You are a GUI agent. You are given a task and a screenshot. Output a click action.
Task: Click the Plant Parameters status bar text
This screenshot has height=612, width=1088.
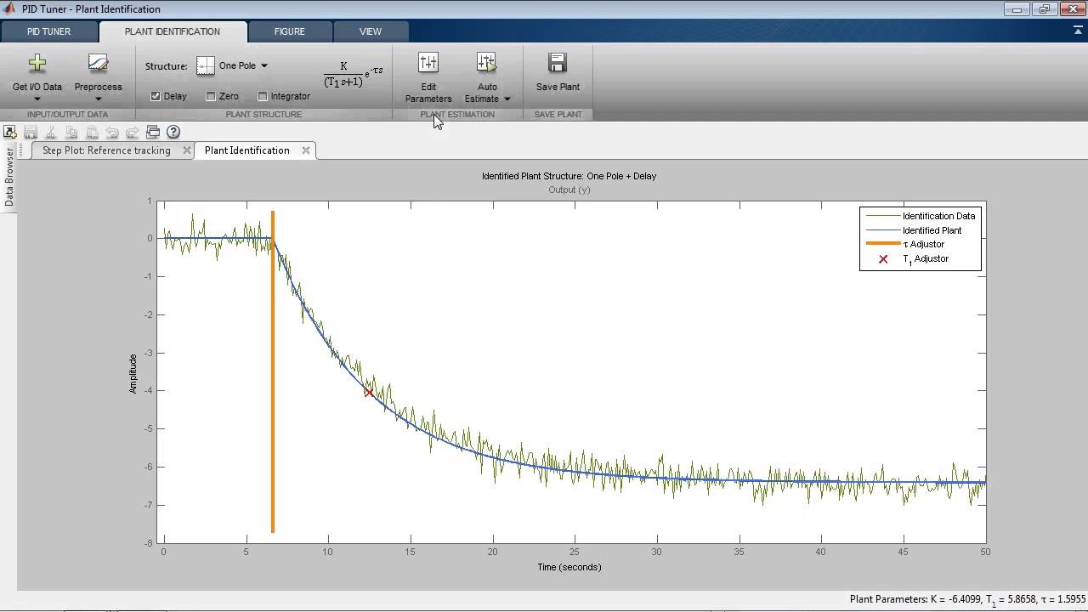tap(967, 599)
